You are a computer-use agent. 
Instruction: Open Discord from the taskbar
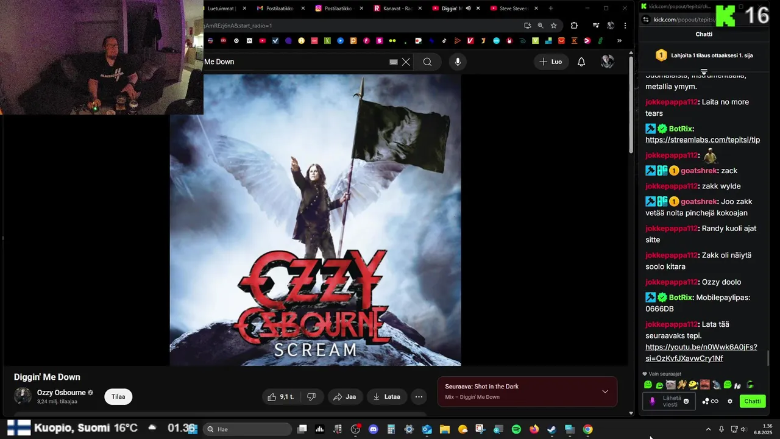(x=374, y=429)
